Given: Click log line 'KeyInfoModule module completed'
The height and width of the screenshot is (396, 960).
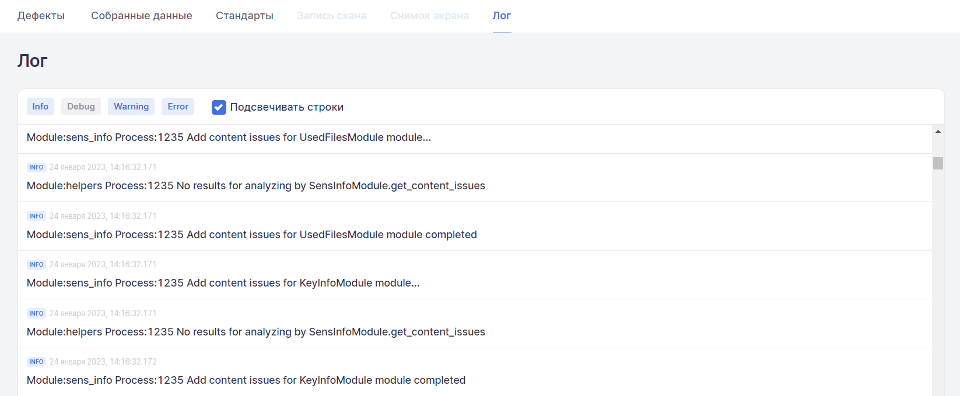Looking at the screenshot, I should click(246, 380).
